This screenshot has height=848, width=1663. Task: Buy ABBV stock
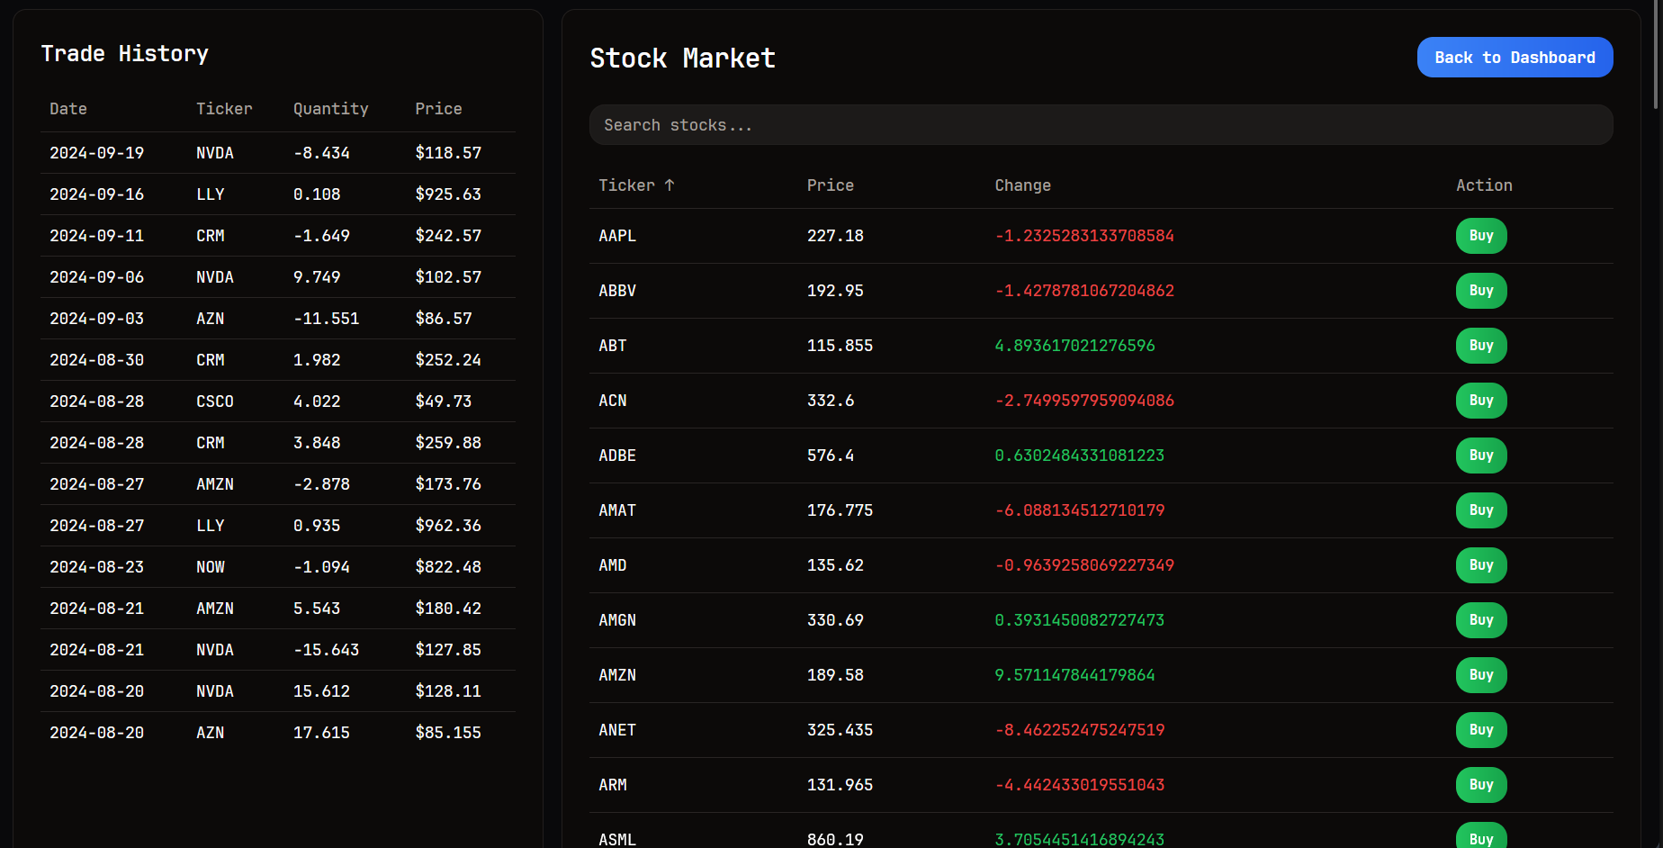(1481, 291)
